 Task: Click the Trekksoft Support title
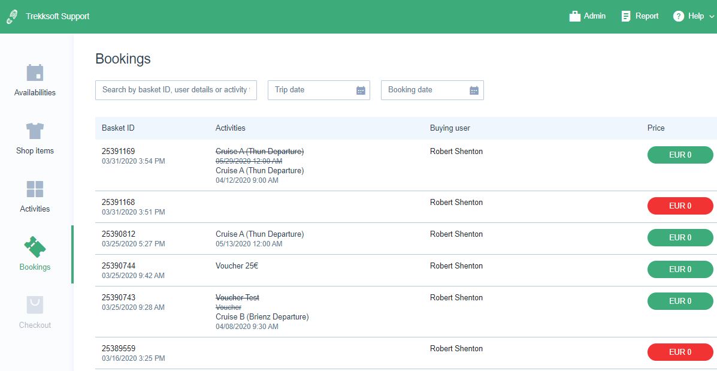[x=58, y=16]
